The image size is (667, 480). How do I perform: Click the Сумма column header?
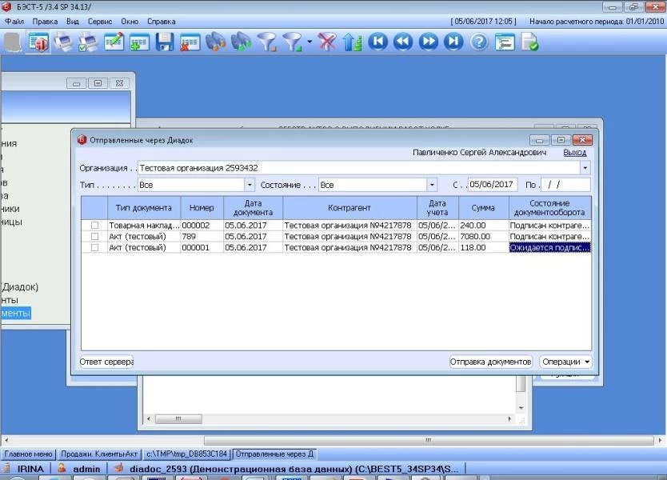pos(483,208)
